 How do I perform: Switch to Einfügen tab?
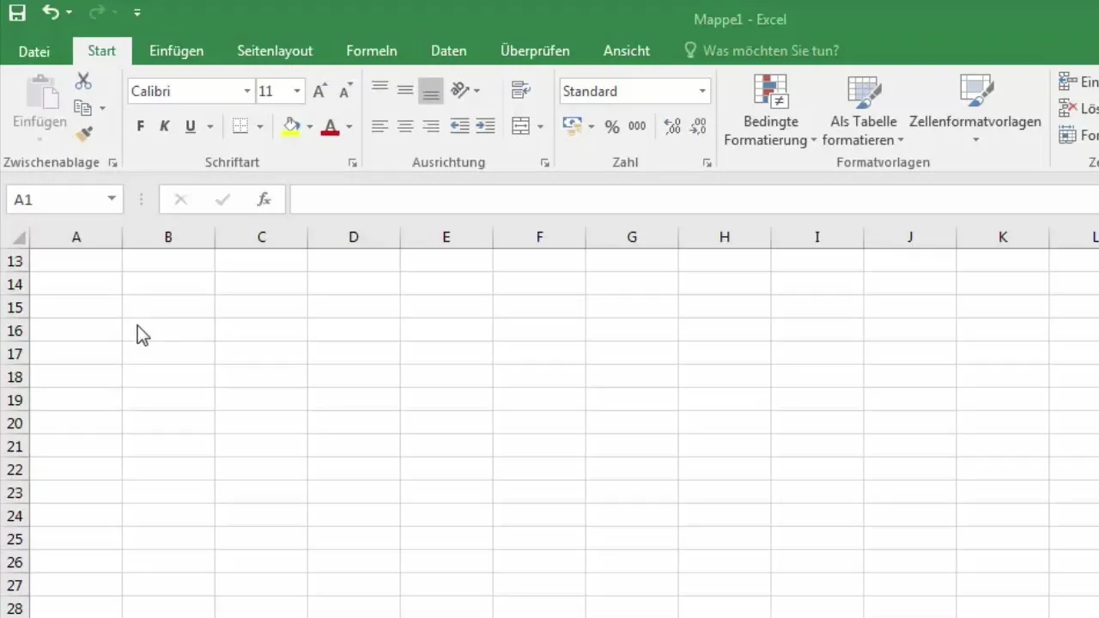(x=176, y=51)
